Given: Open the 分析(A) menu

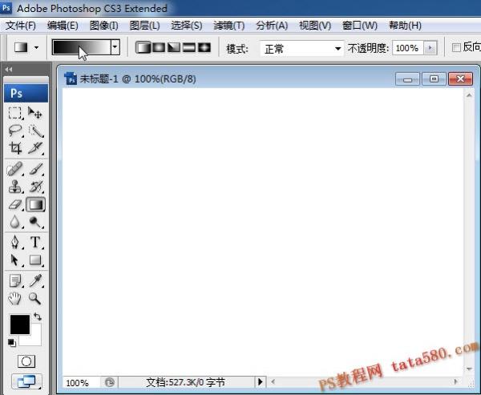Looking at the screenshot, I should (x=272, y=26).
